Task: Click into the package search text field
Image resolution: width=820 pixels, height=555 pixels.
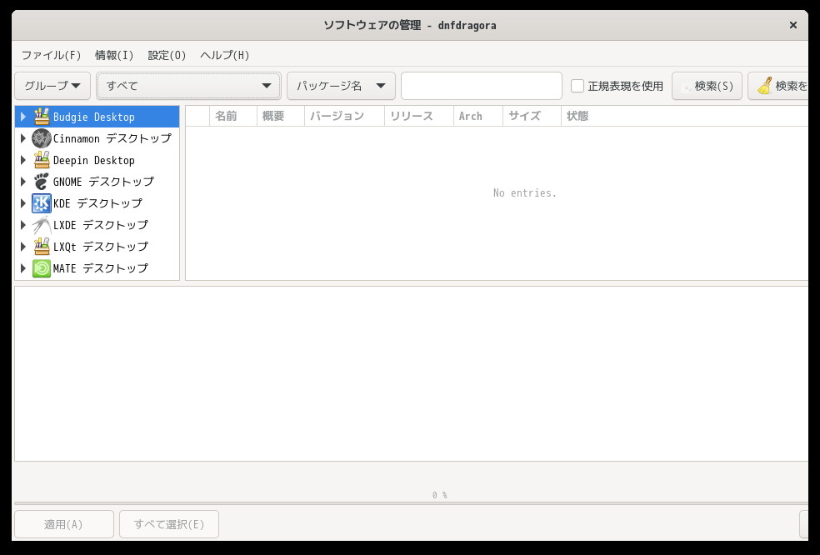Action: click(482, 86)
